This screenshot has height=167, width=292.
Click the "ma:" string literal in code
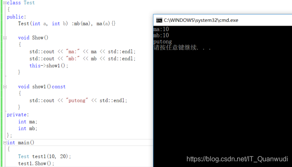[73, 52]
